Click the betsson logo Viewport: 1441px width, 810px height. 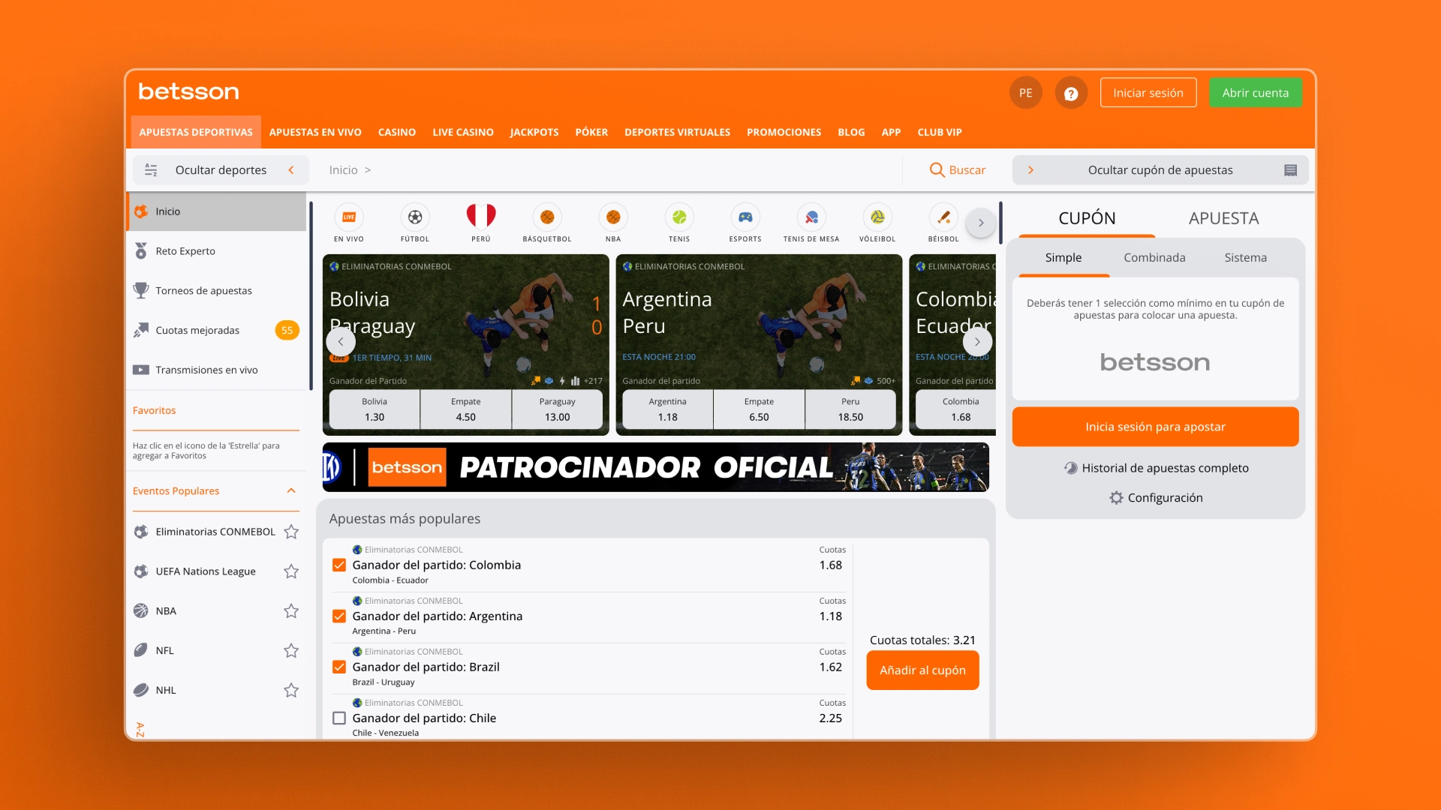coord(188,91)
